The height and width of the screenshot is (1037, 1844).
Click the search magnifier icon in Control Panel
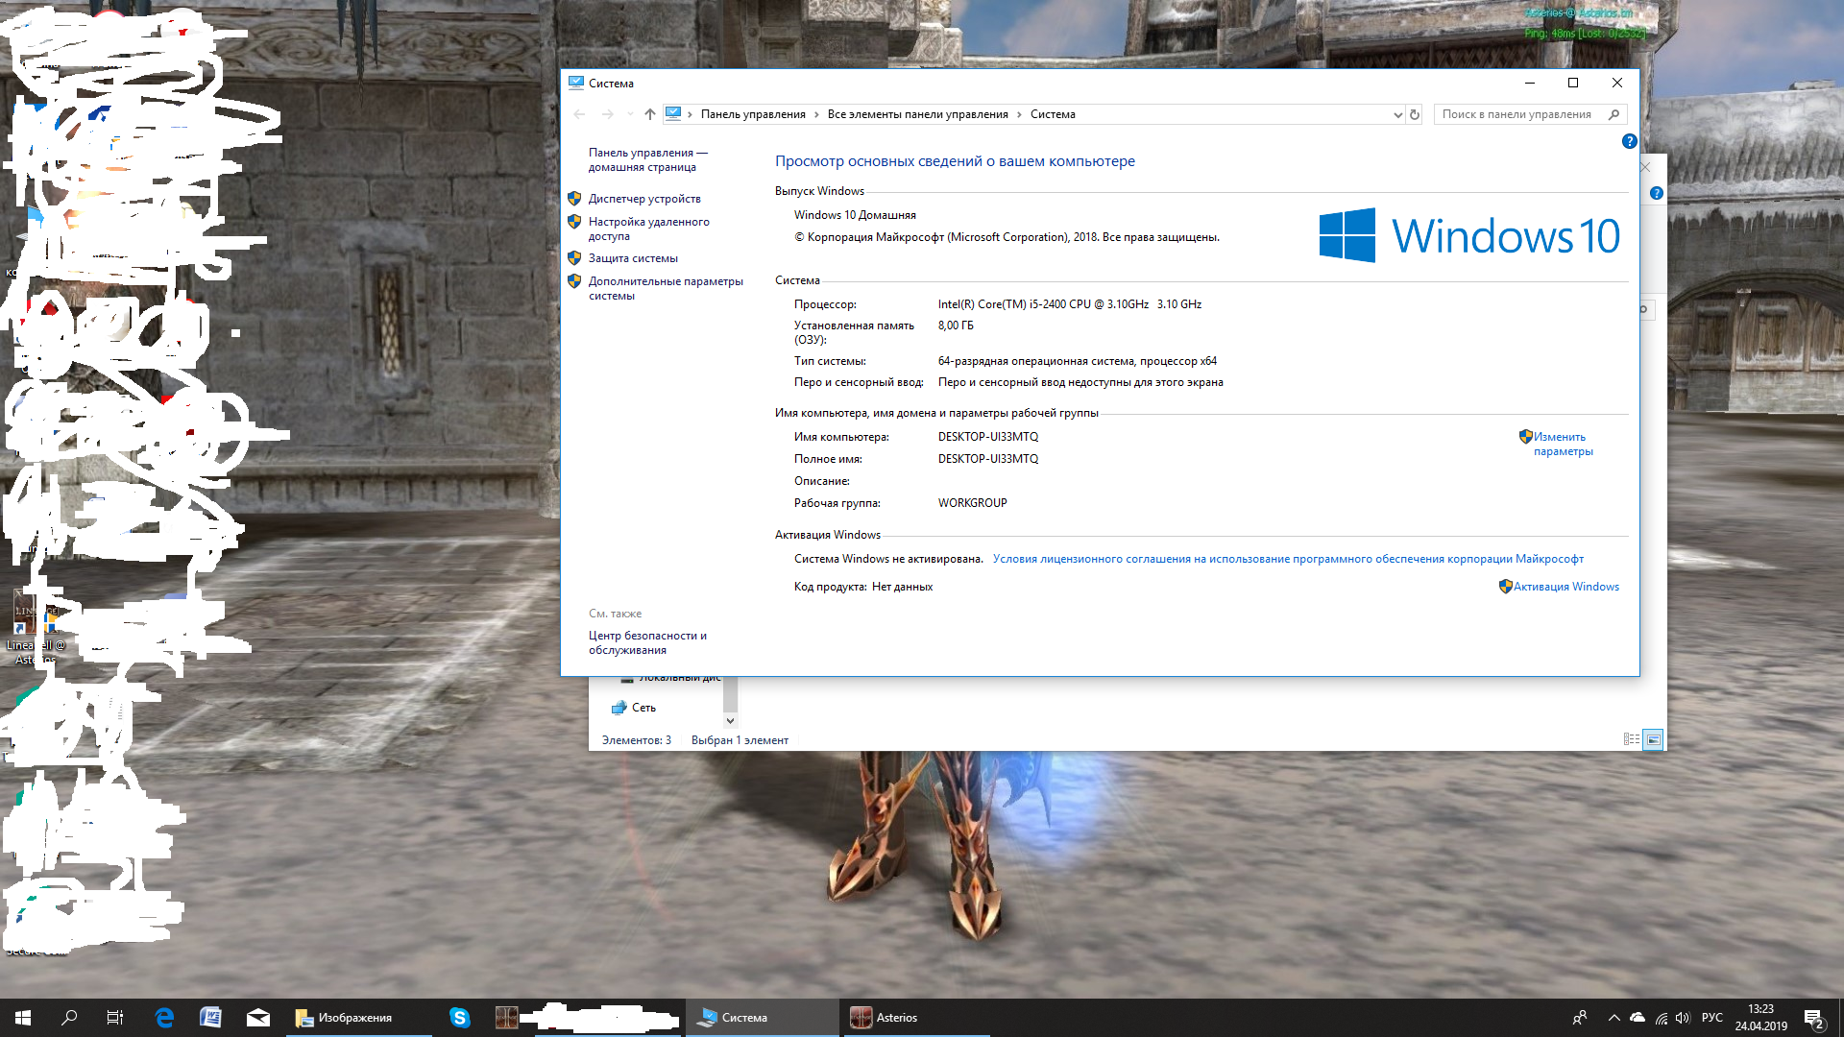point(1613,114)
